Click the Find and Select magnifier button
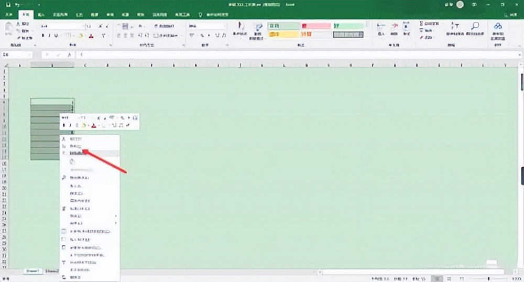The image size is (524, 282). coord(475,29)
